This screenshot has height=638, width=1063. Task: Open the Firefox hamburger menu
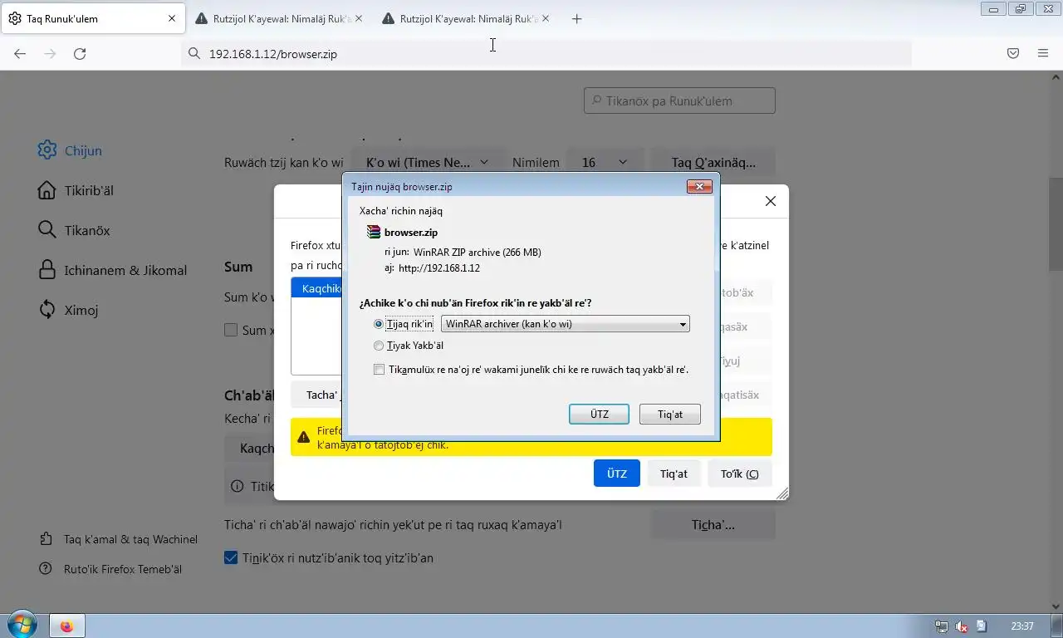pyautogui.click(x=1043, y=53)
